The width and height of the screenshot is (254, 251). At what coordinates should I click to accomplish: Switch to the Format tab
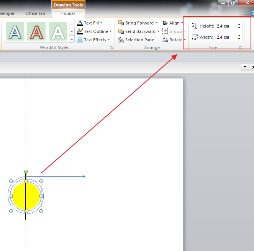tap(68, 13)
